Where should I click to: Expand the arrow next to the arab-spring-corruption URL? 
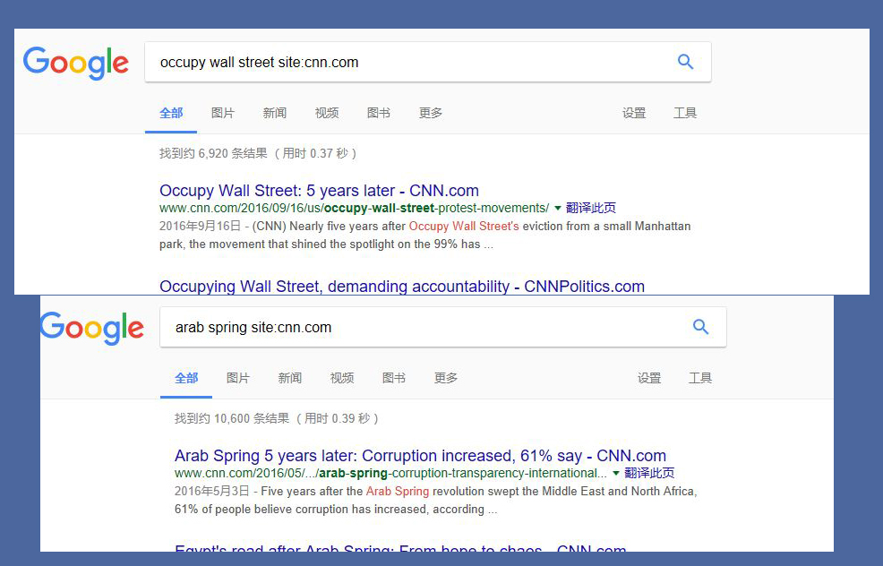(616, 473)
